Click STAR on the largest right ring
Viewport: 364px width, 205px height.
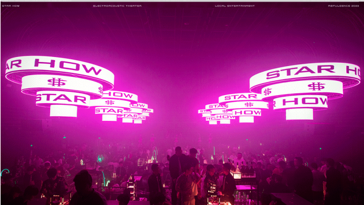pos(300,72)
